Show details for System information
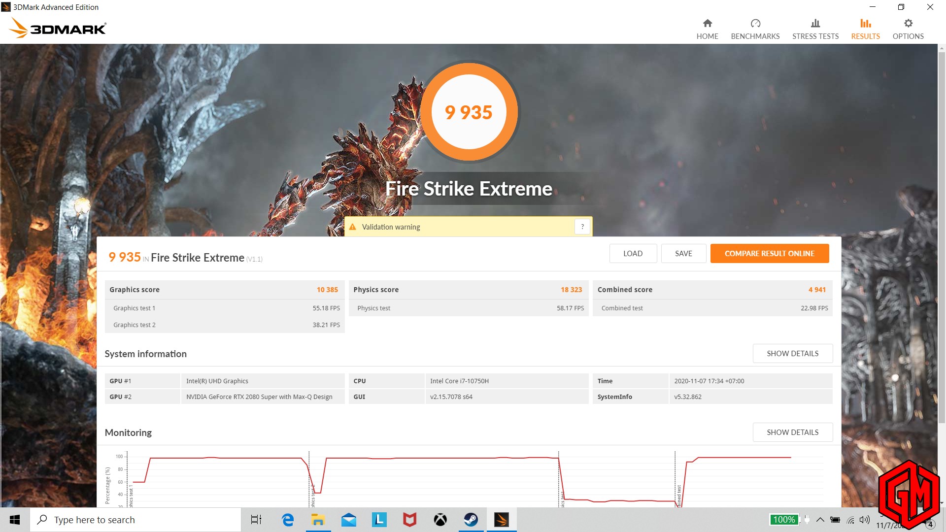Image resolution: width=946 pixels, height=532 pixels. (x=792, y=353)
